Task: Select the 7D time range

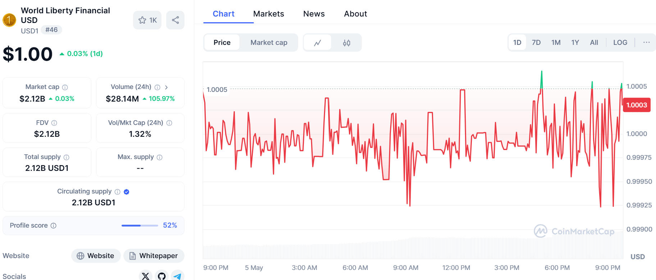Action: [536, 42]
